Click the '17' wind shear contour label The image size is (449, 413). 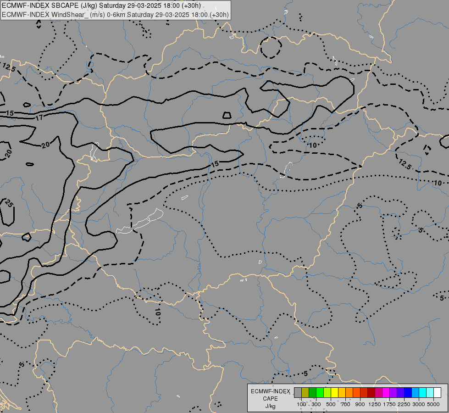pos(39,117)
